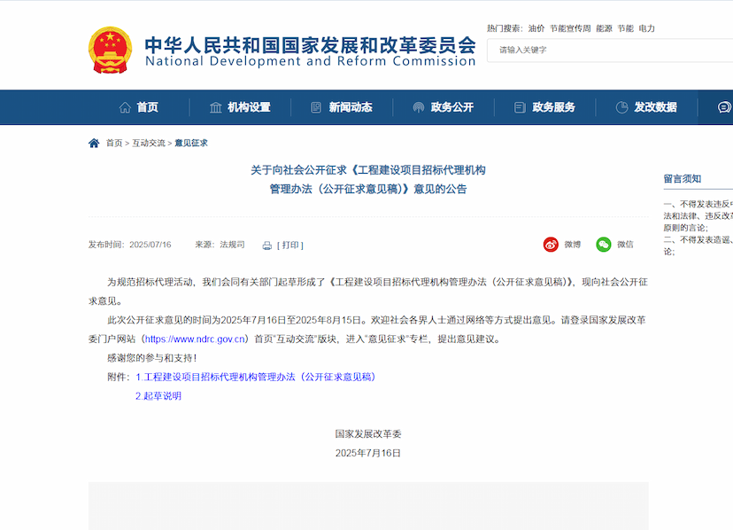Click the 2025年7月16日 date below signature

pyautogui.click(x=368, y=453)
